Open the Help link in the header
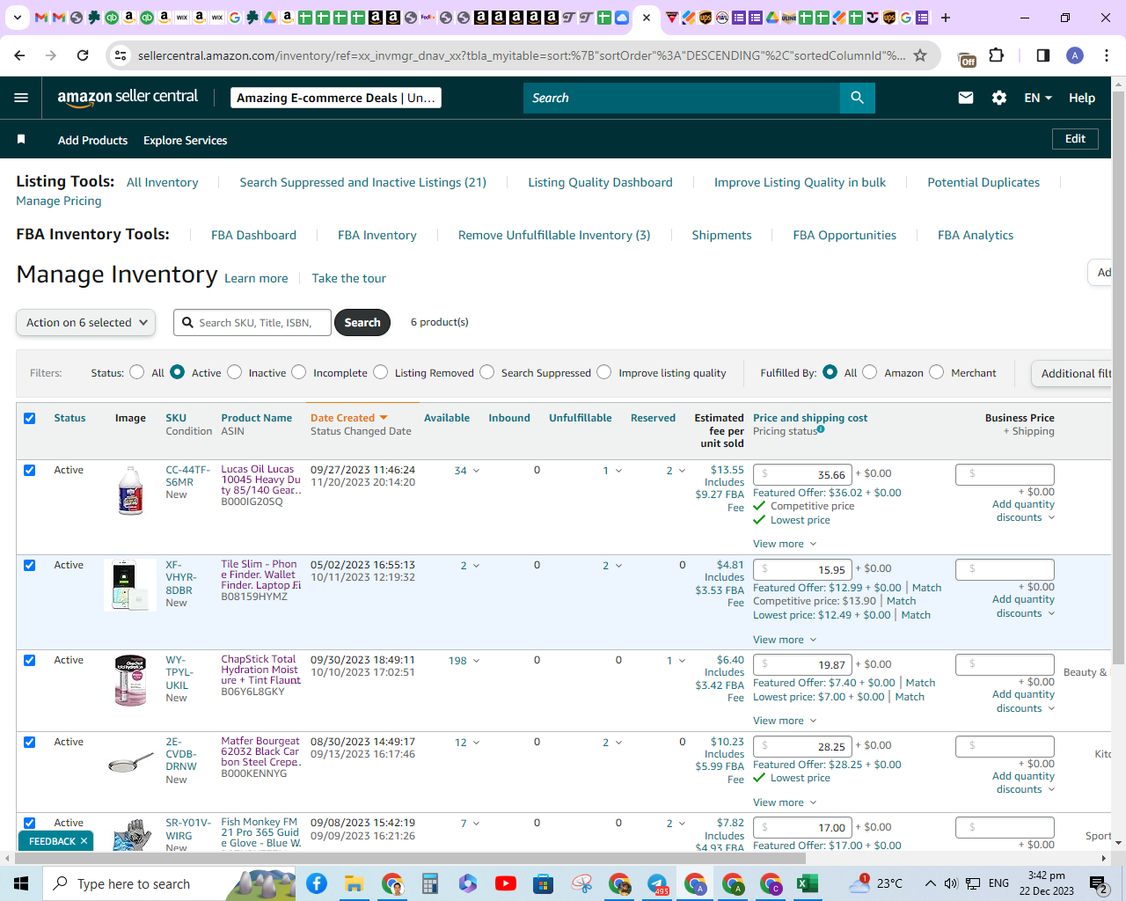This screenshot has height=901, width=1126. point(1082,98)
